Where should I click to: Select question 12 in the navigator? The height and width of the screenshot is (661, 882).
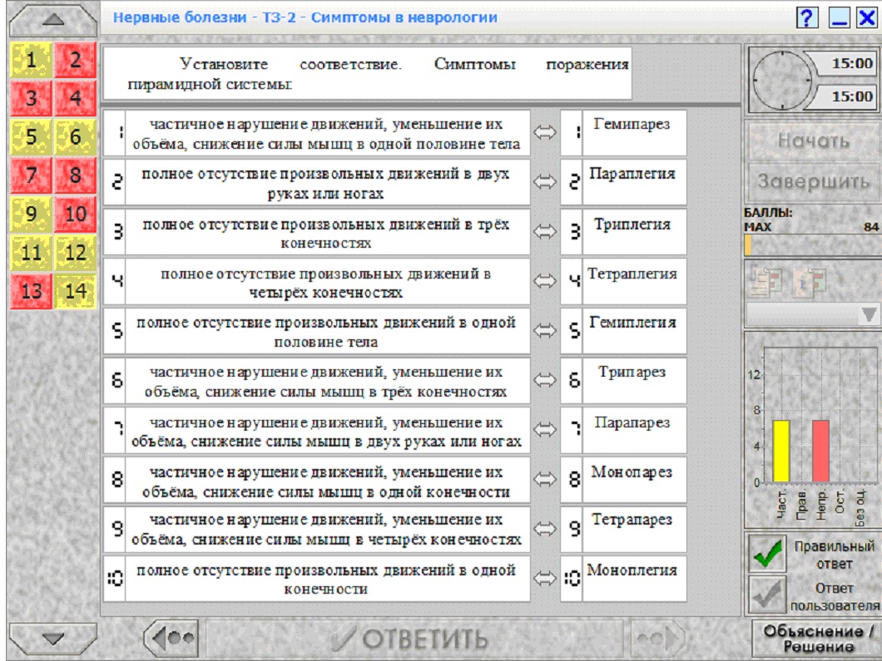(x=76, y=252)
